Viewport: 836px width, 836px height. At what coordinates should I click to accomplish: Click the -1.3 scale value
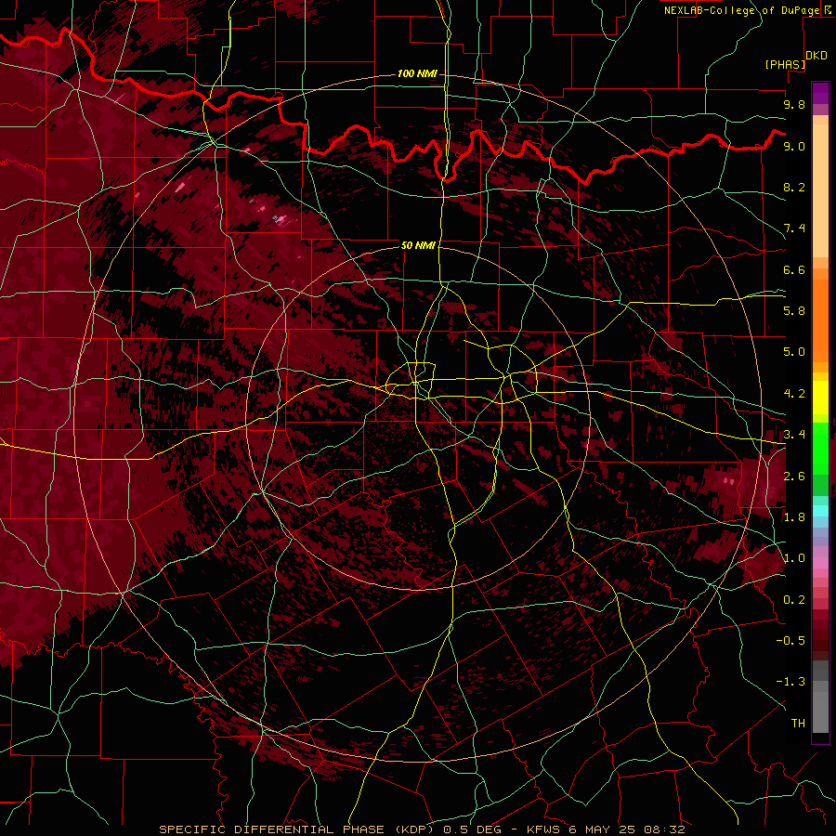pyautogui.click(x=790, y=682)
